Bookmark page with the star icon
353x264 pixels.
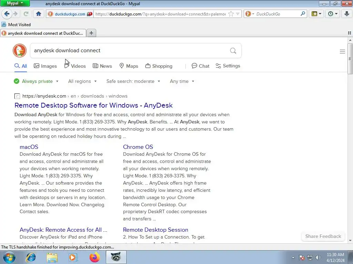[x=231, y=14]
